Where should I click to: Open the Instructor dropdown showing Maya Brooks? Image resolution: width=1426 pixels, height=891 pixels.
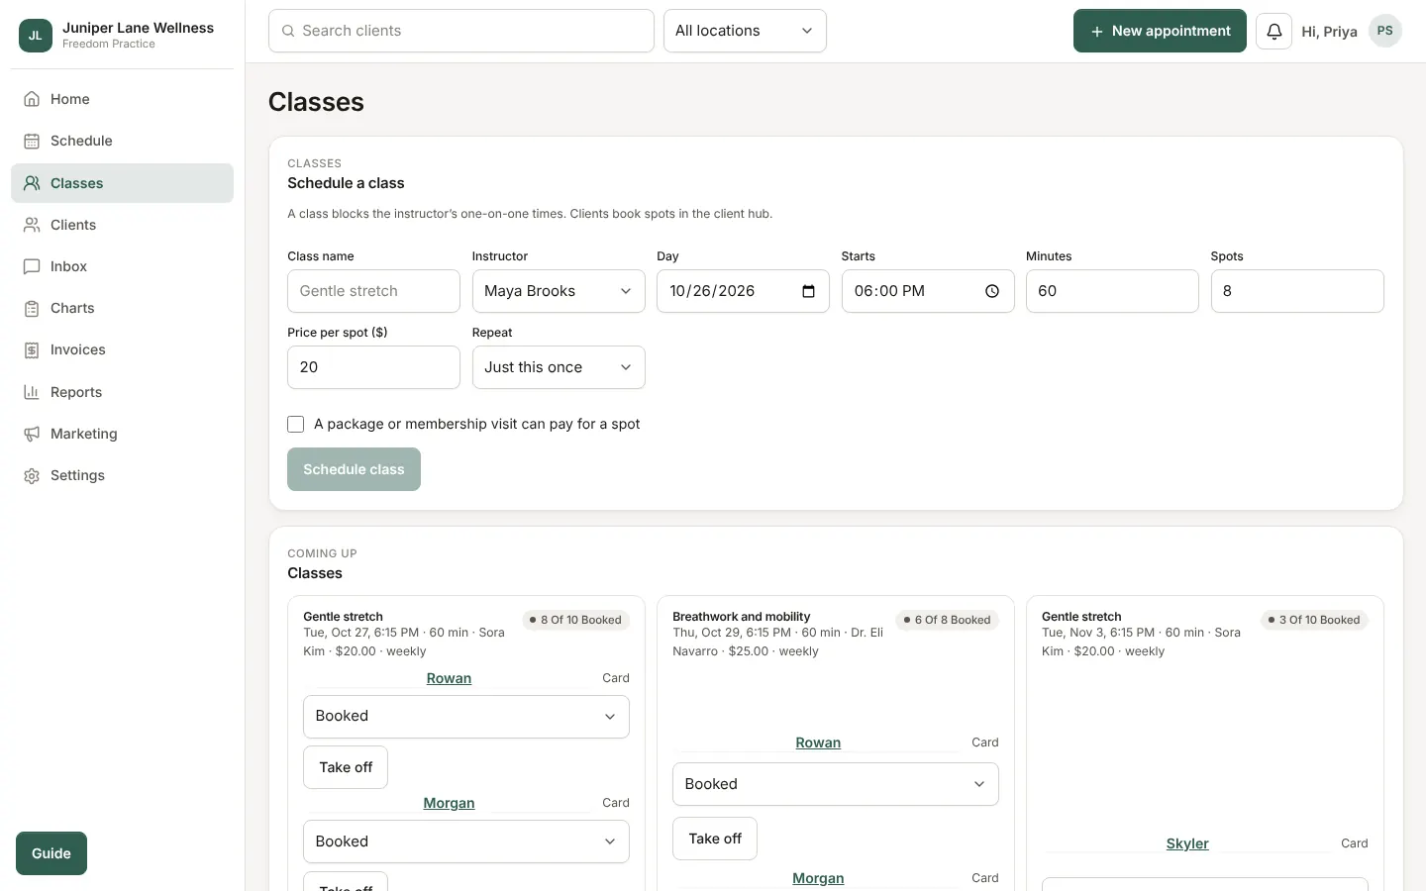(559, 291)
